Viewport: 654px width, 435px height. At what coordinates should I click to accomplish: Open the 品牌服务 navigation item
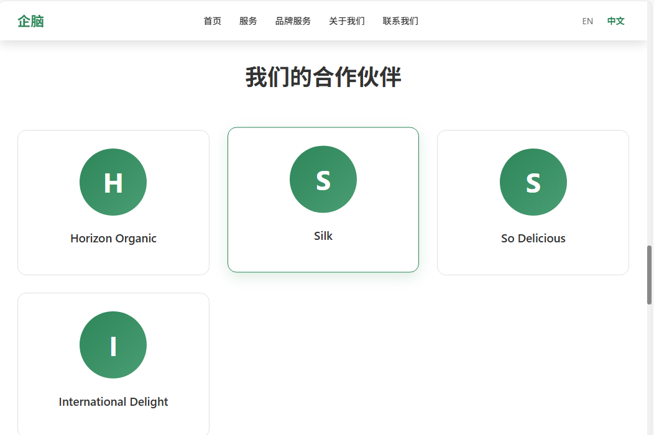293,21
